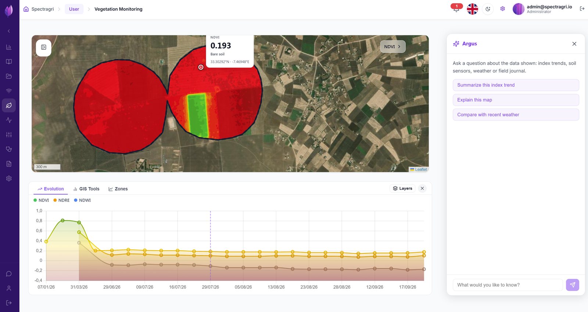Click 'Explain this map' suggestion
Image resolution: width=588 pixels, height=312 pixels.
coord(516,100)
